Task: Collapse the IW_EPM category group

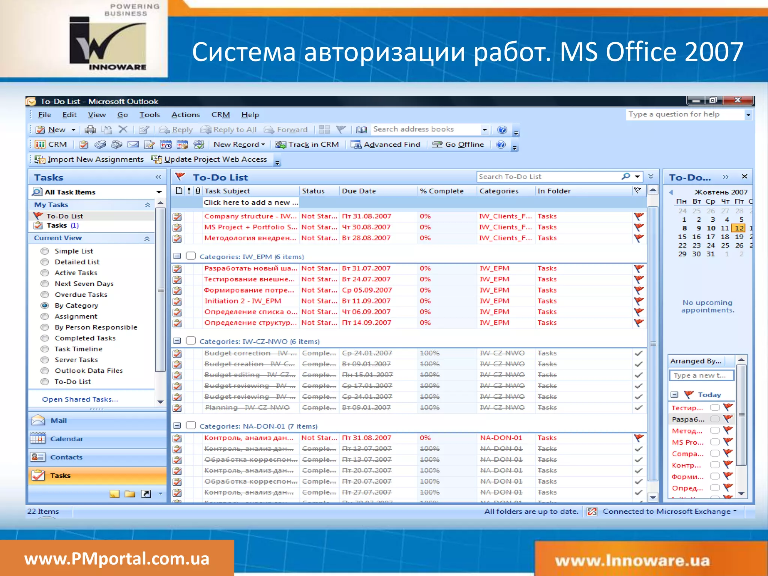Action: [x=177, y=256]
